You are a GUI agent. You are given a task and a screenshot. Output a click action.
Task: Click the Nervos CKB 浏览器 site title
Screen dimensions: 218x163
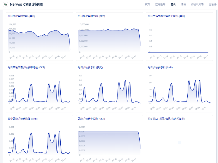coord(26,5)
